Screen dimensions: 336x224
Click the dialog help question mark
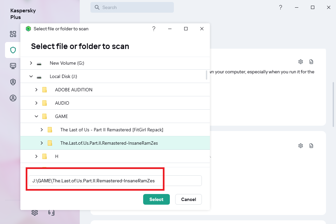pos(153,29)
